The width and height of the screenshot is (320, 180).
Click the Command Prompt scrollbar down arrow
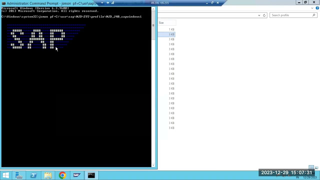click(153, 165)
